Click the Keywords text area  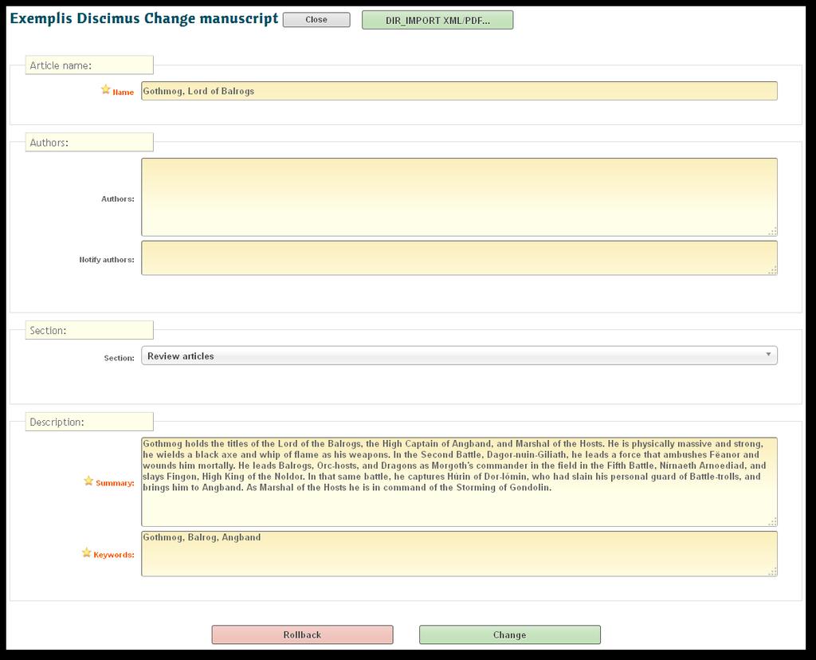[459, 554]
